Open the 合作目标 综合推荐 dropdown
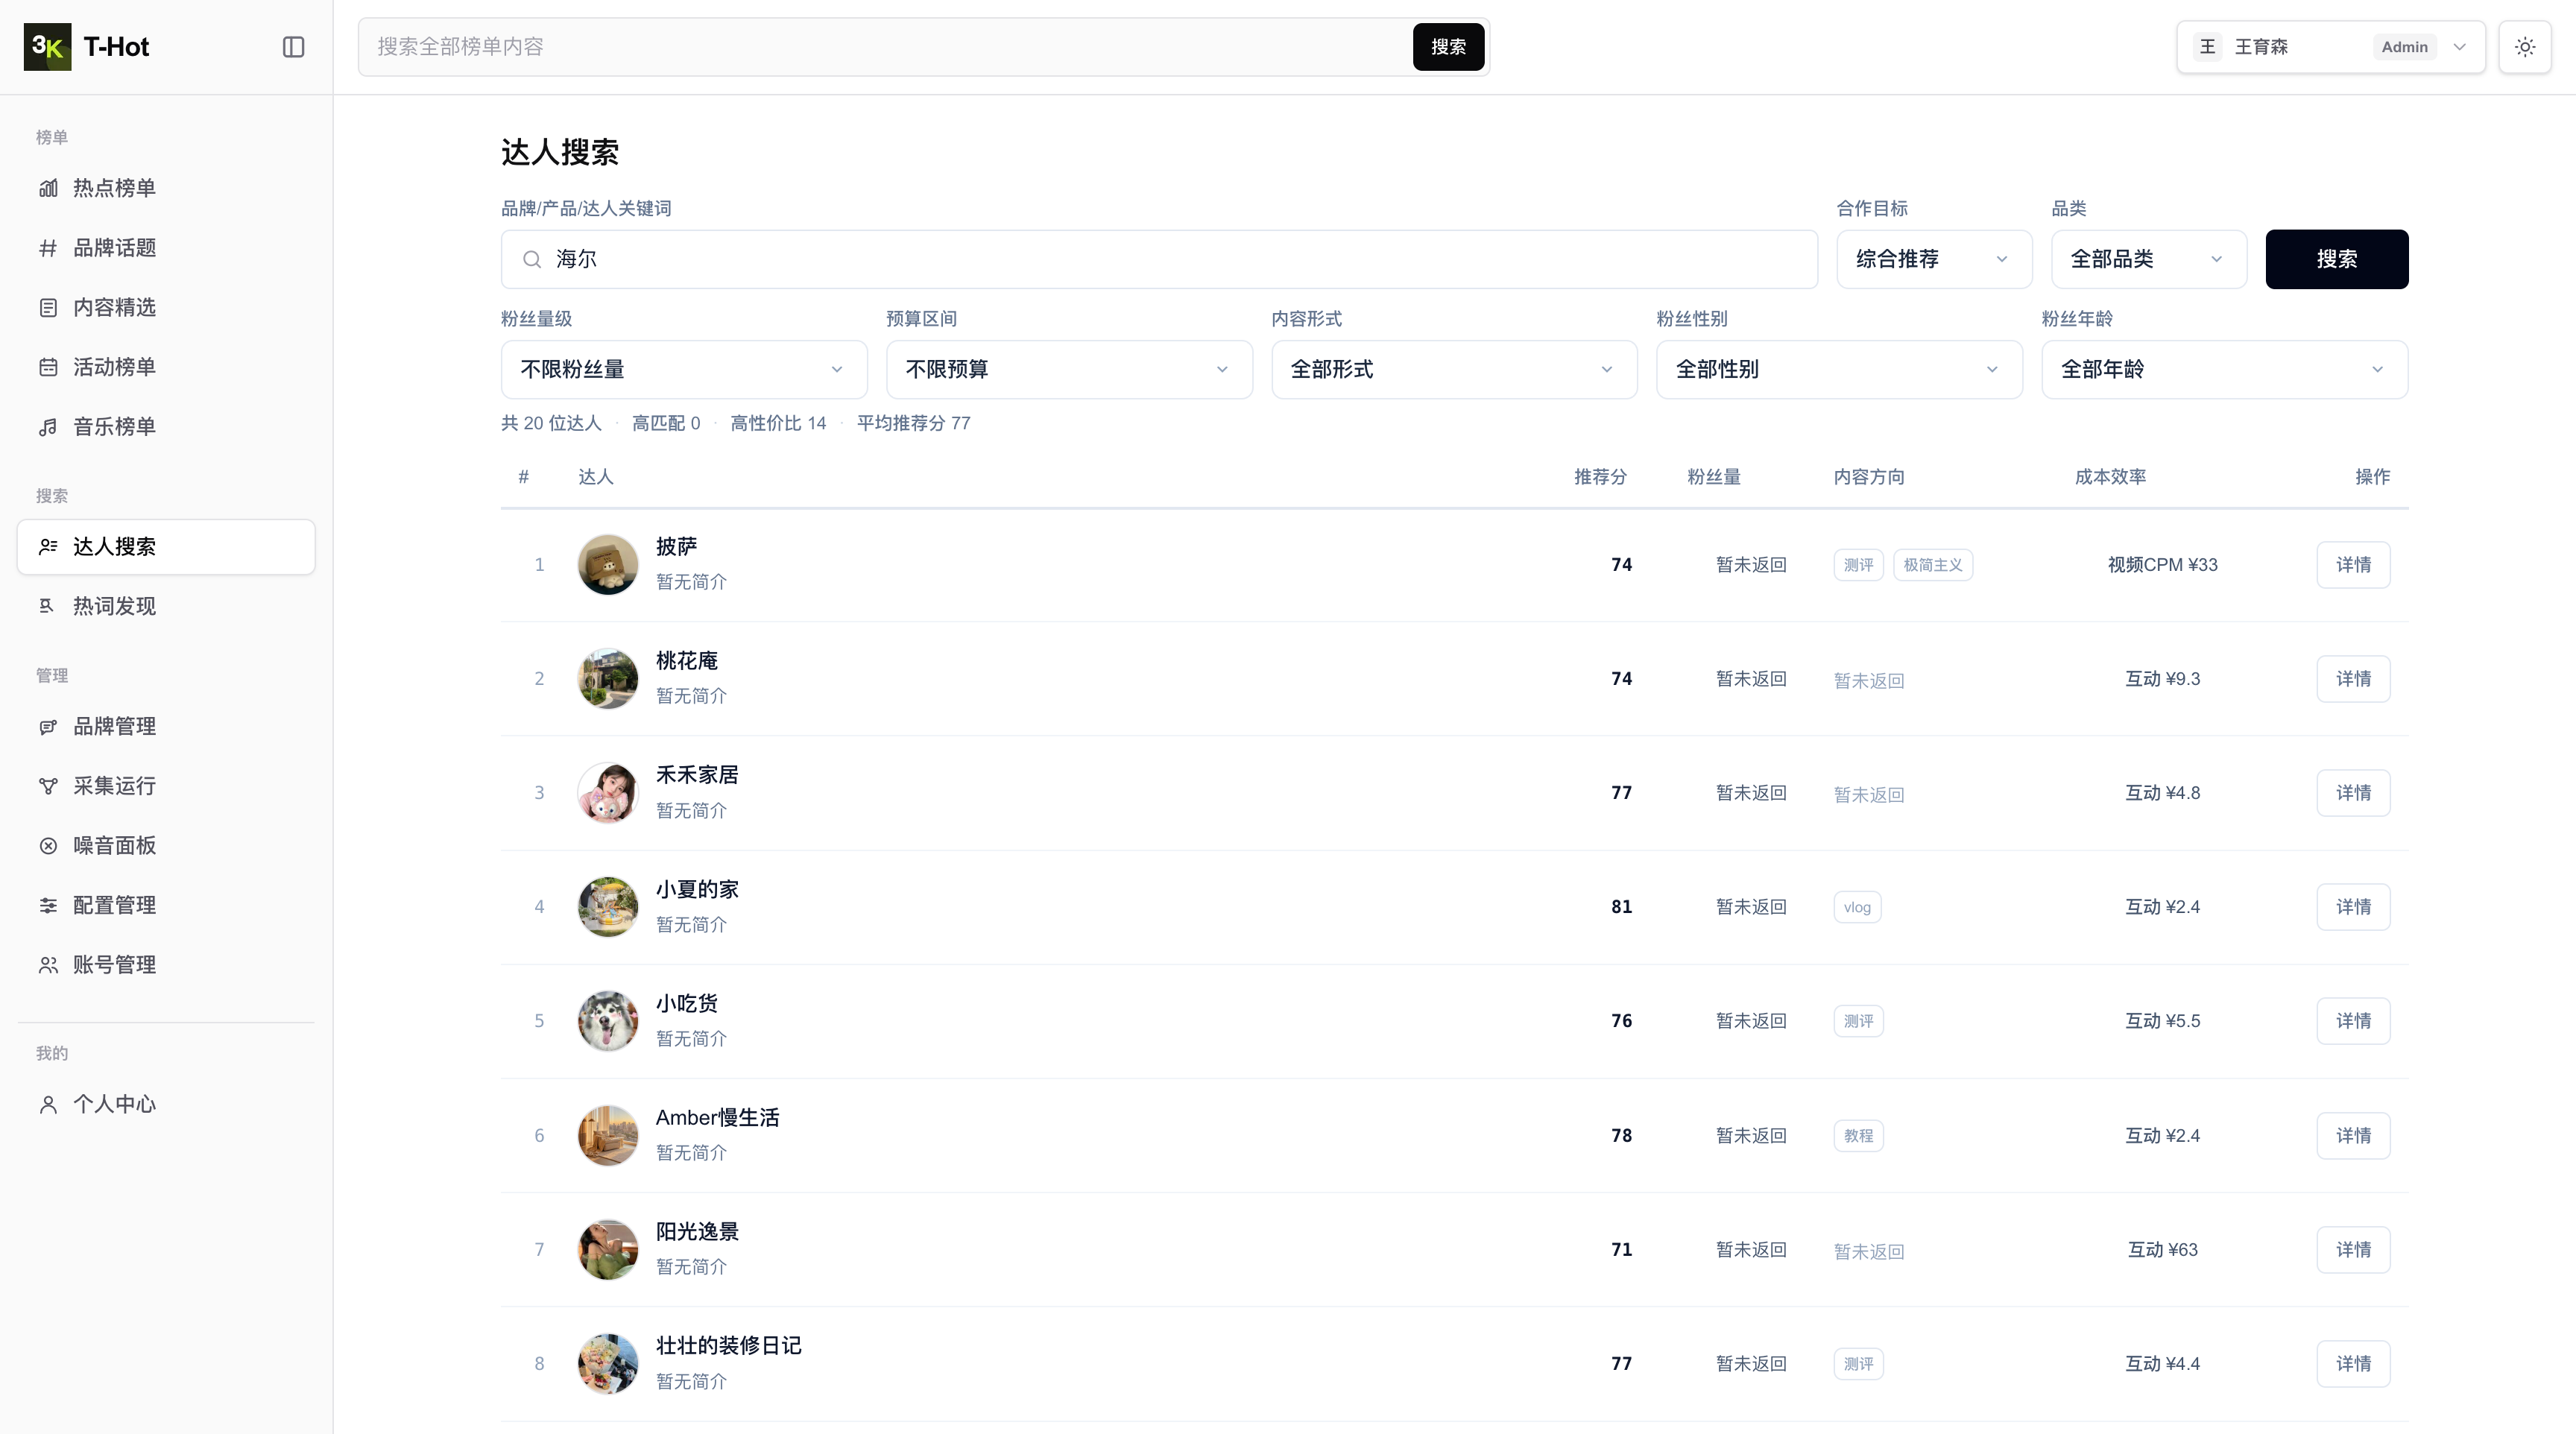The height and width of the screenshot is (1434, 2576). 1934,259
